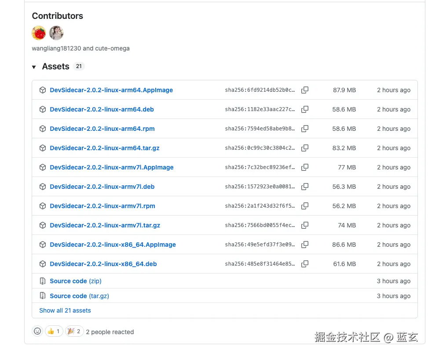
Task: Download DevSidecar-2.0.2-linux-armv7l.rpm
Action: [x=102, y=206]
